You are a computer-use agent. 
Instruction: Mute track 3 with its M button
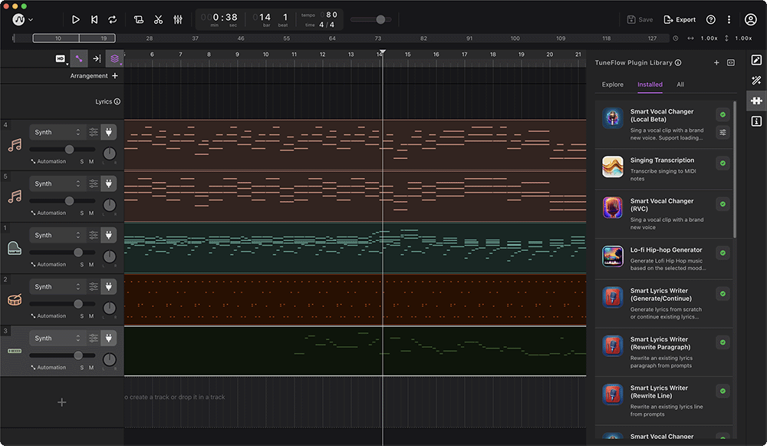(91, 368)
